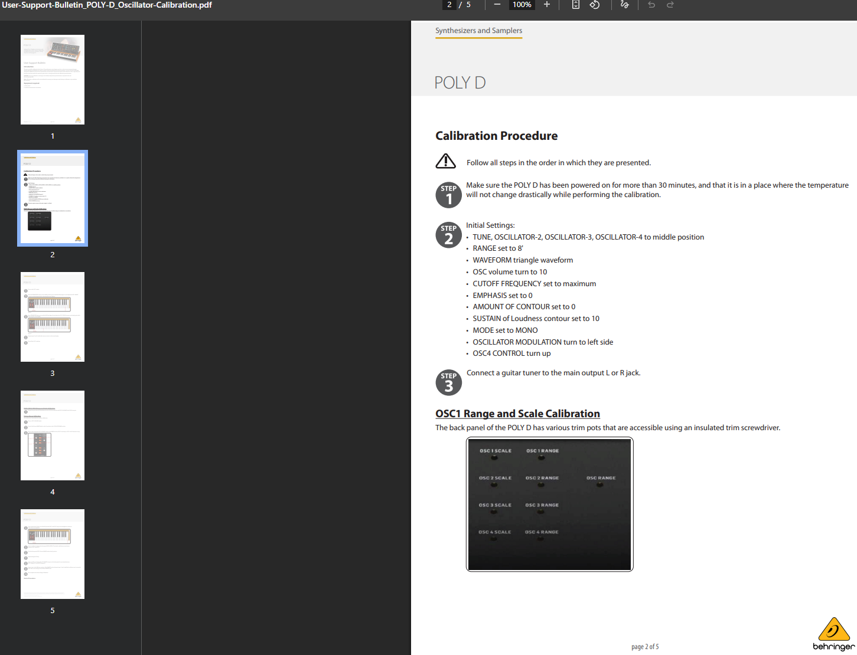This screenshot has width=857, height=655.
Task: Click the 'page 2 of 5' footer text
Action: tap(645, 647)
